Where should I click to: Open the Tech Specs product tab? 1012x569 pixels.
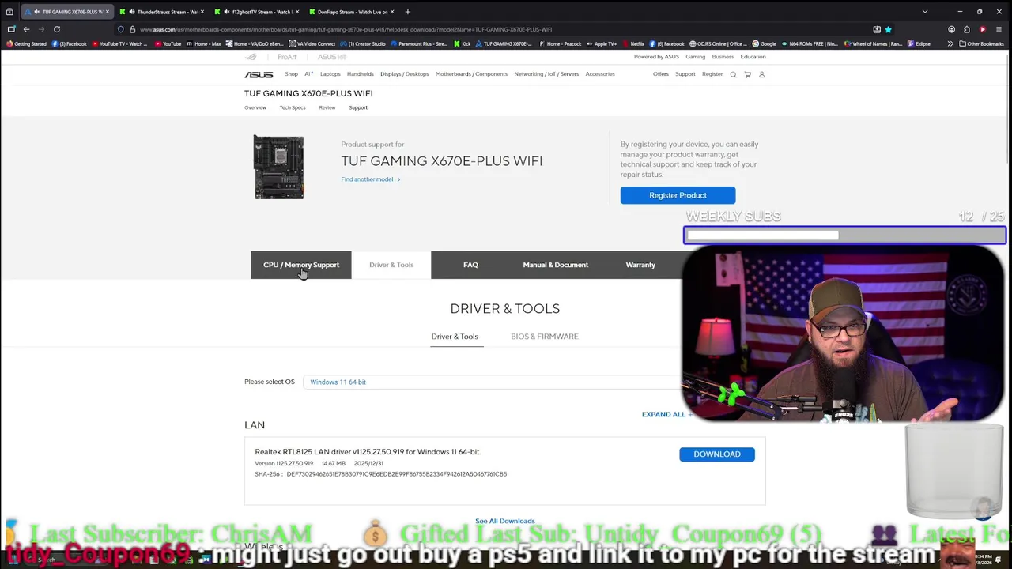(x=293, y=107)
